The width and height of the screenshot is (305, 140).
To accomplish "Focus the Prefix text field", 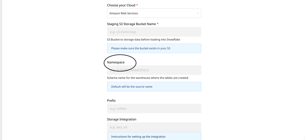I will [x=154, y=109].
